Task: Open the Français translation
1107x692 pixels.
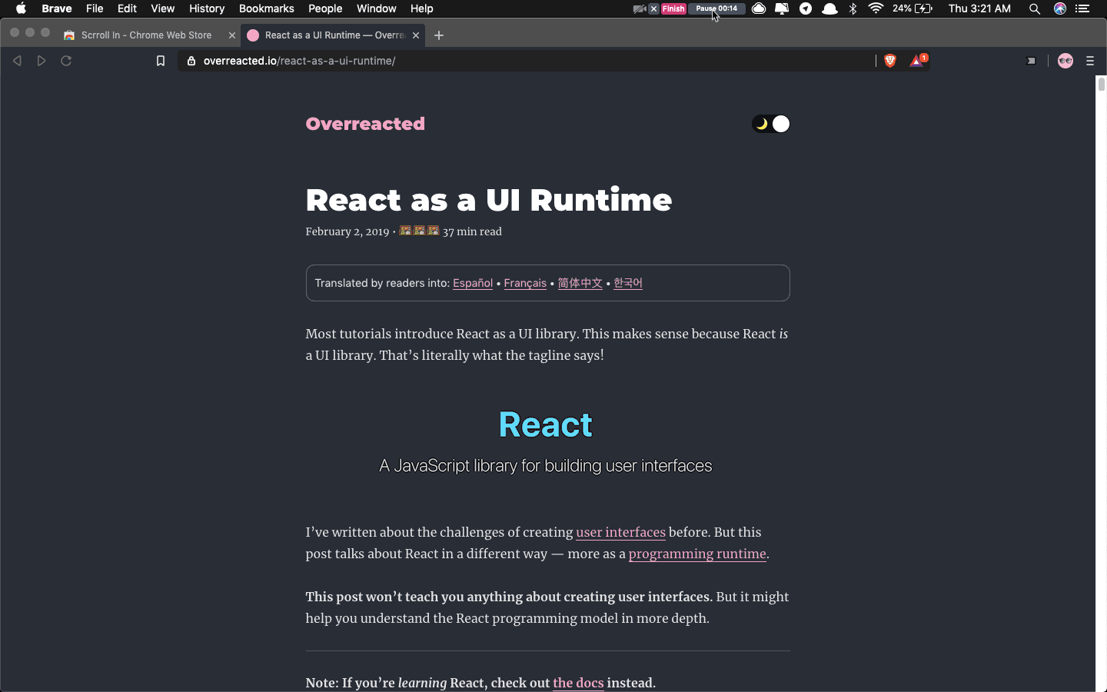Action: 525,283
